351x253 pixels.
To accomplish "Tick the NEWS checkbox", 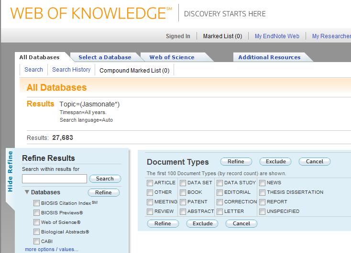I will tap(262, 183).
